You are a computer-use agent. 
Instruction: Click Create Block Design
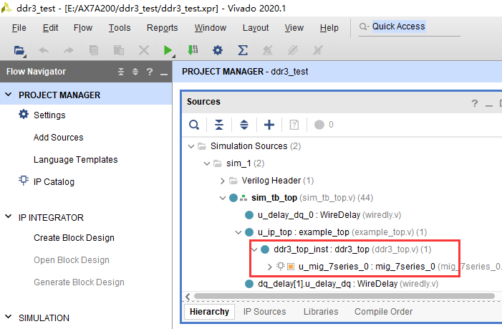point(74,238)
